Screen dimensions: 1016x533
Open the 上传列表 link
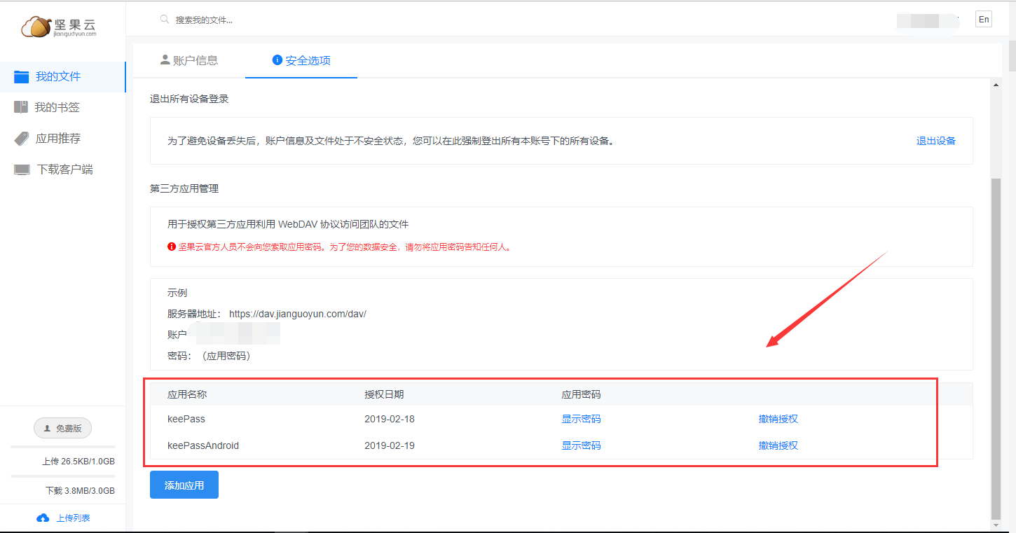click(73, 518)
